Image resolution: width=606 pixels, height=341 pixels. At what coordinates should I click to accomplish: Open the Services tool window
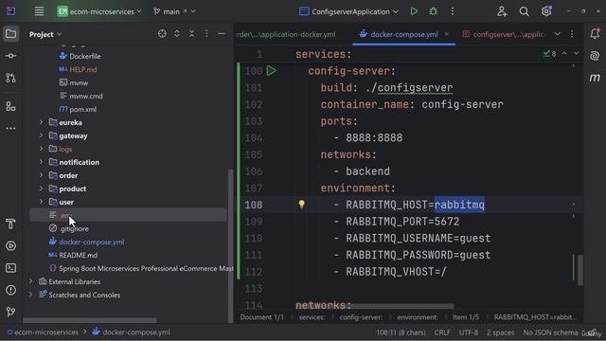tap(10, 246)
